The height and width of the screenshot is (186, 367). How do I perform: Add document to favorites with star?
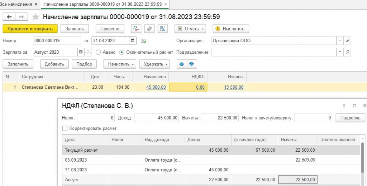click(x=35, y=17)
